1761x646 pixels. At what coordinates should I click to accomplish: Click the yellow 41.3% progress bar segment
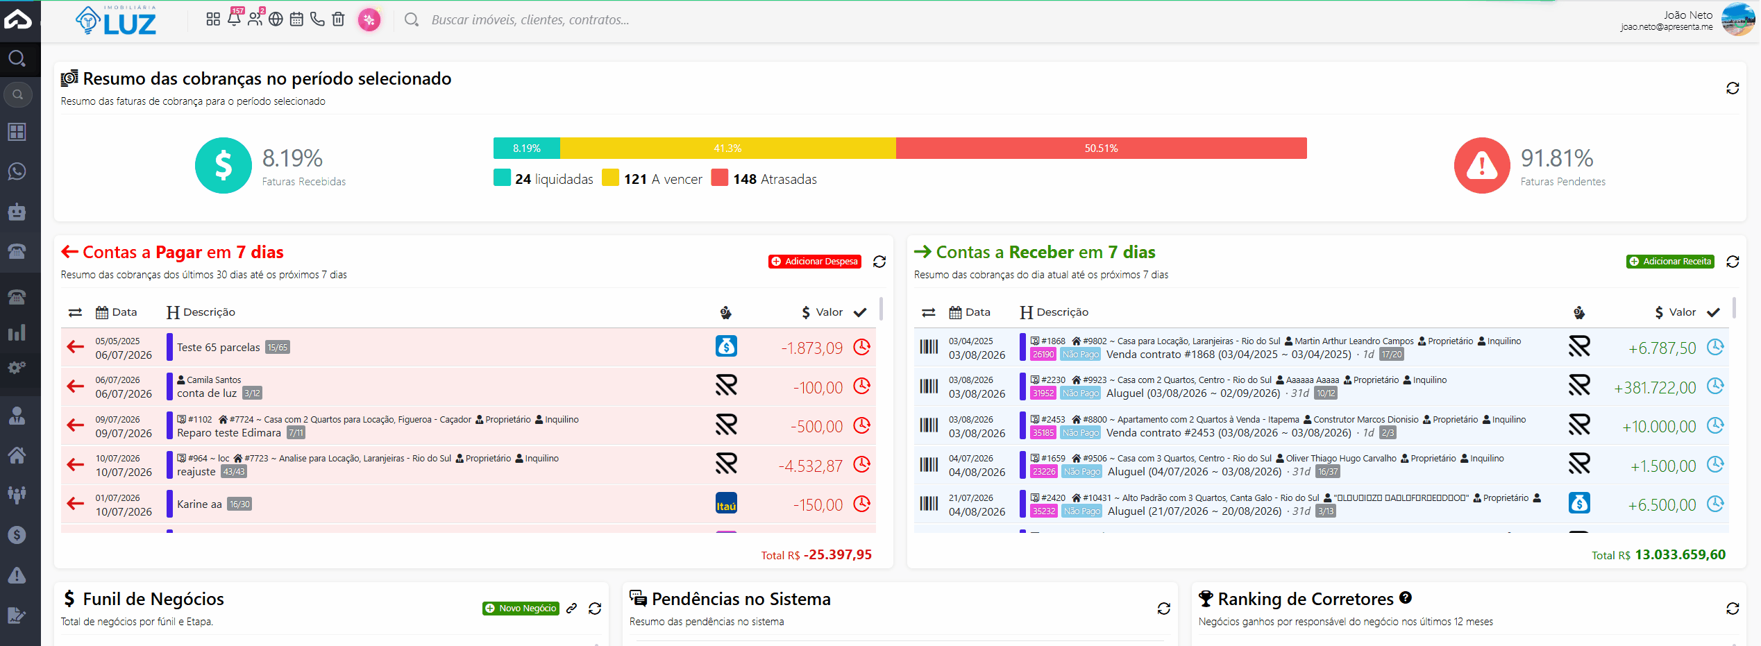pos(728,148)
